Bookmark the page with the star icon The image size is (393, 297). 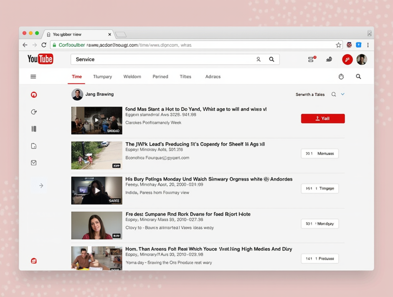339,45
